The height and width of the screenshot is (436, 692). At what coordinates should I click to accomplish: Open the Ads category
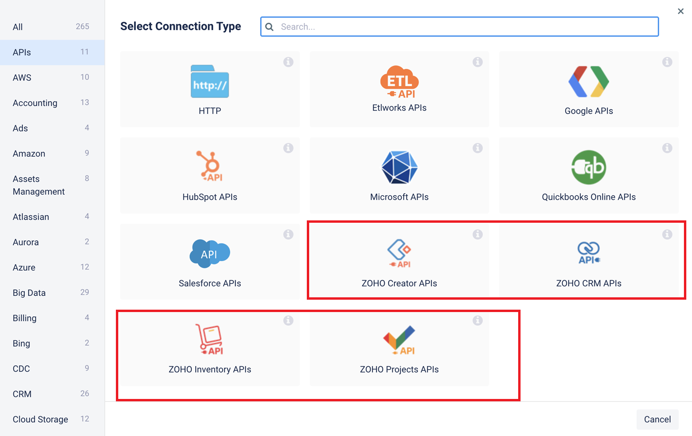coord(52,128)
